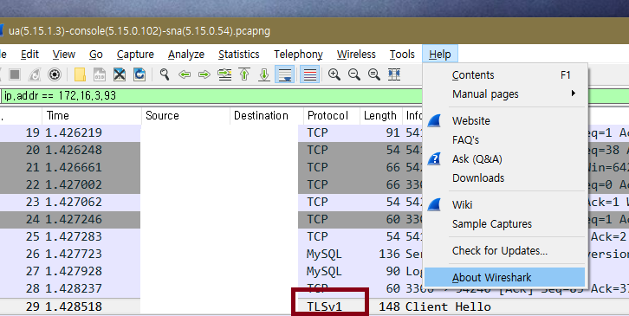The width and height of the screenshot is (629, 316).
Task: Select packet row 28 at 1.428237
Action: click(211, 288)
